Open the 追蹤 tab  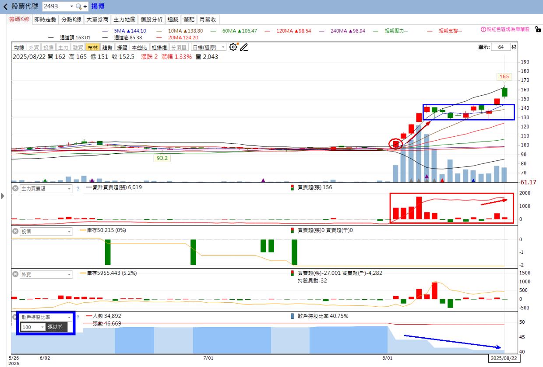[173, 19]
